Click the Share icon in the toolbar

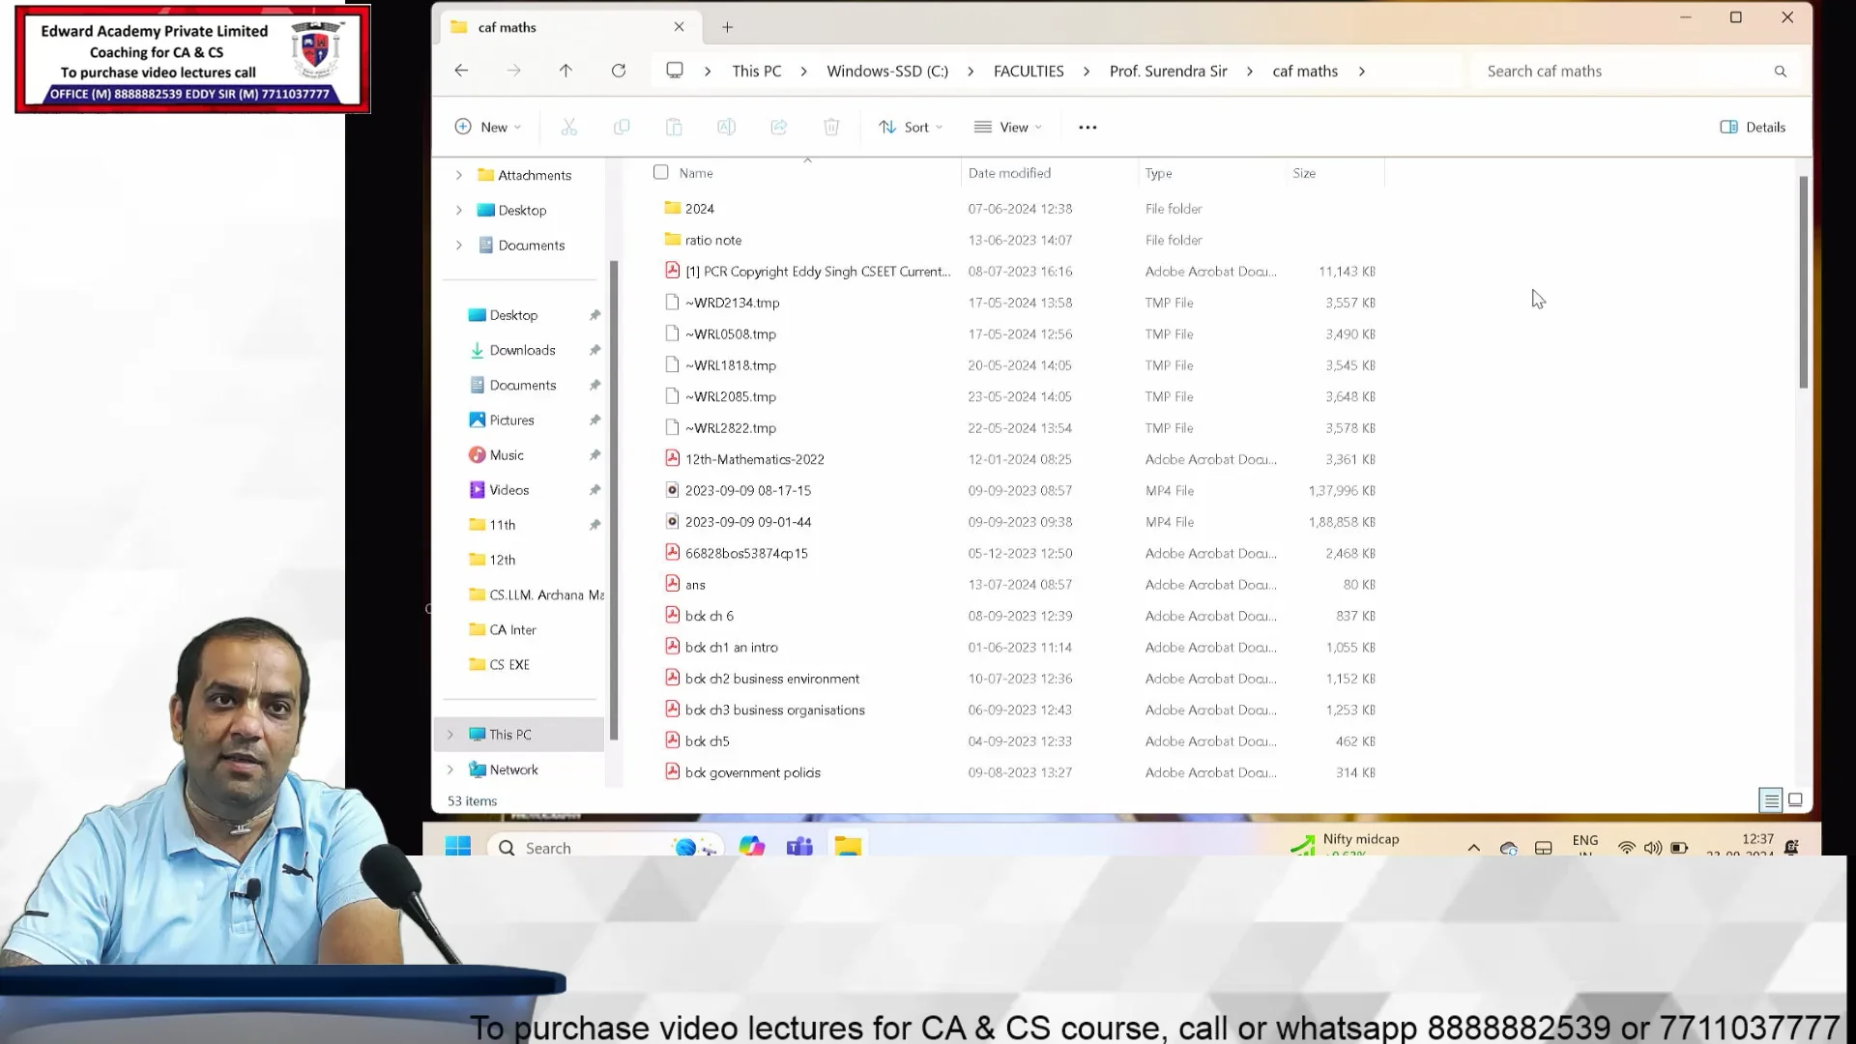[779, 127]
